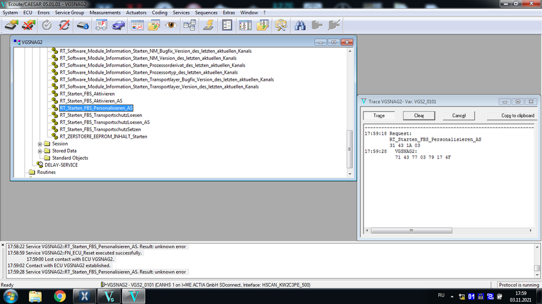Click the tree structure diagram toolbar icon
The width and height of the screenshot is (542, 304).
click(190, 26)
